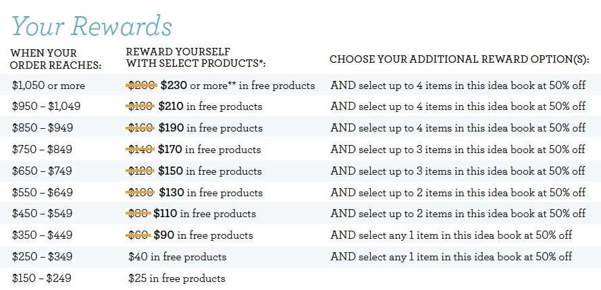The image size is (601, 290).
Task: Click the $150 – $249 order range
Action: click(x=41, y=278)
